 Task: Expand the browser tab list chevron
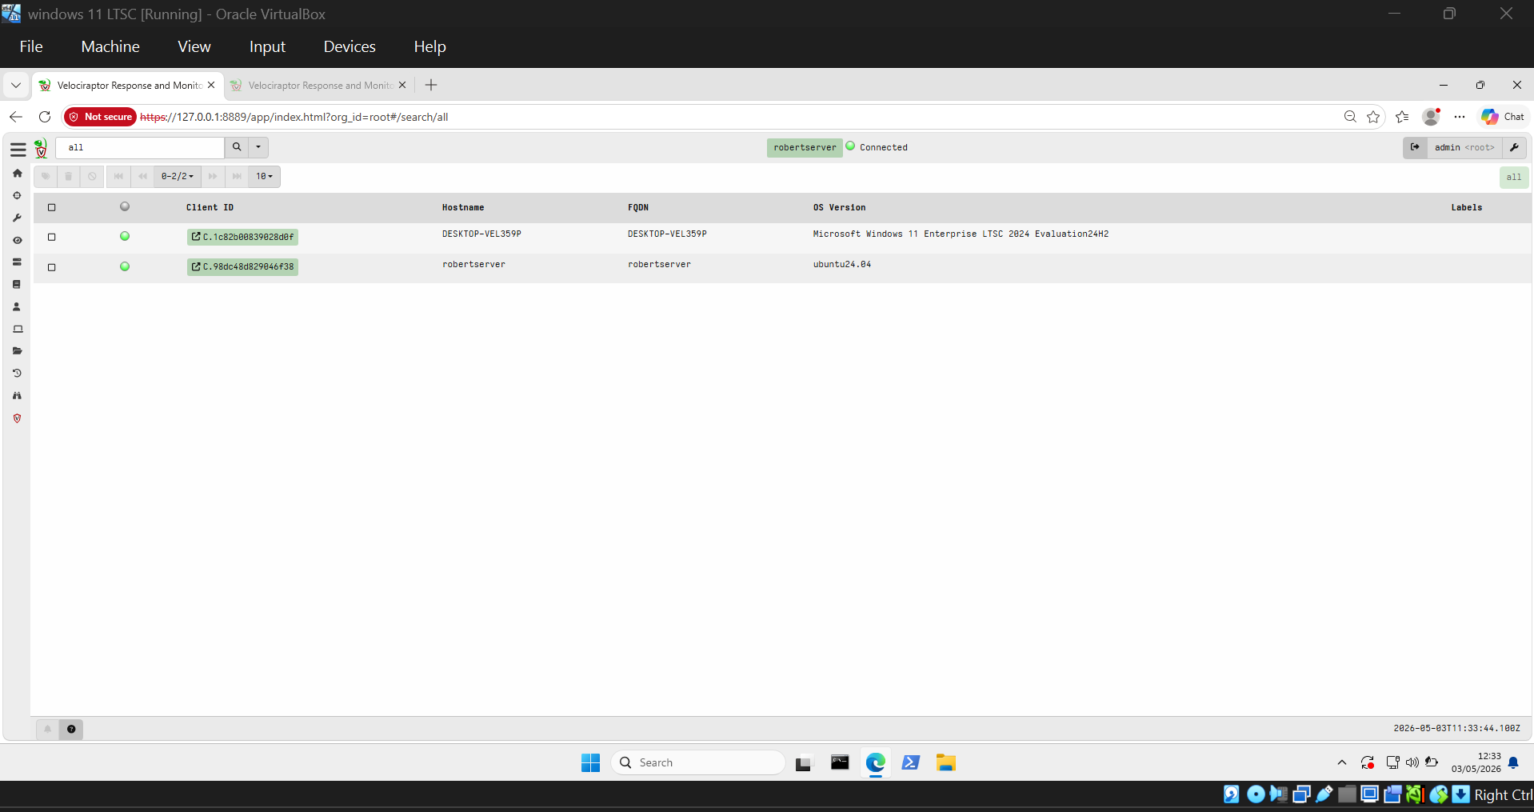pos(16,85)
